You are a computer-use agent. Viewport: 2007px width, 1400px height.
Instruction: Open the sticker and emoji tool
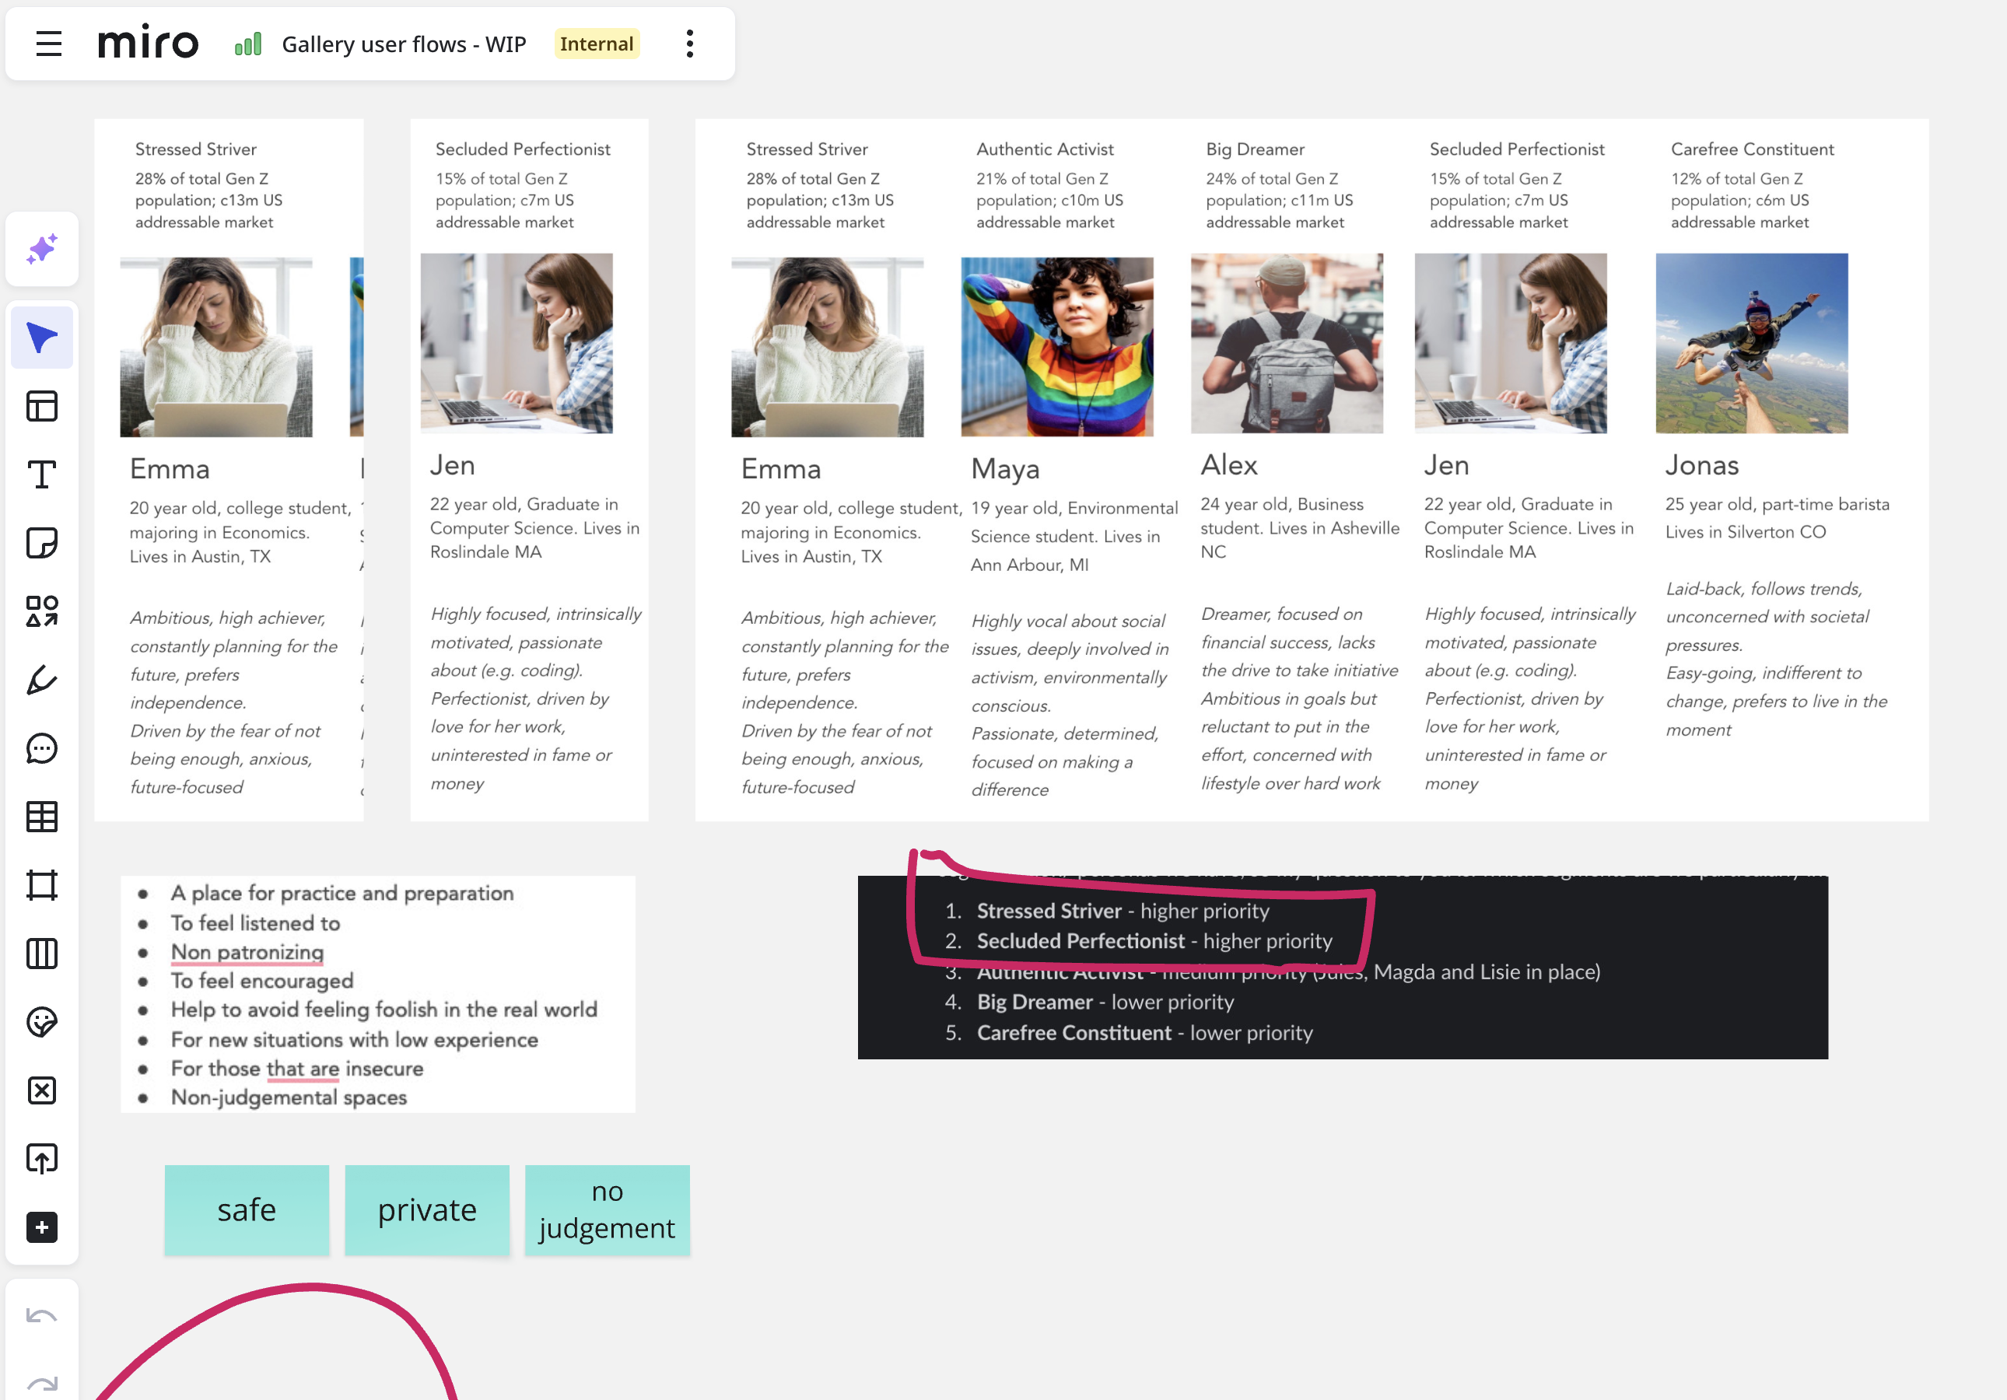click(41, 1021)
